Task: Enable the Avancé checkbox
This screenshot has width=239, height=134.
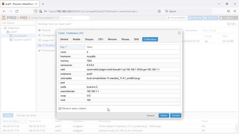Action: 156,116
